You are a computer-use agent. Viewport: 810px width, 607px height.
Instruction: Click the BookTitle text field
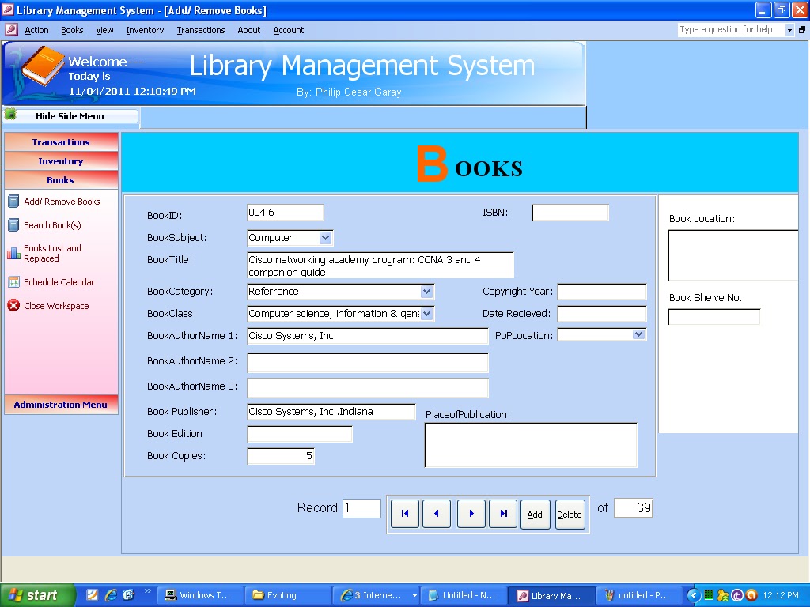coord(380,265)
